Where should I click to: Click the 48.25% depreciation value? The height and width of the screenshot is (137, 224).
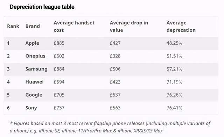tap(174, 43)
